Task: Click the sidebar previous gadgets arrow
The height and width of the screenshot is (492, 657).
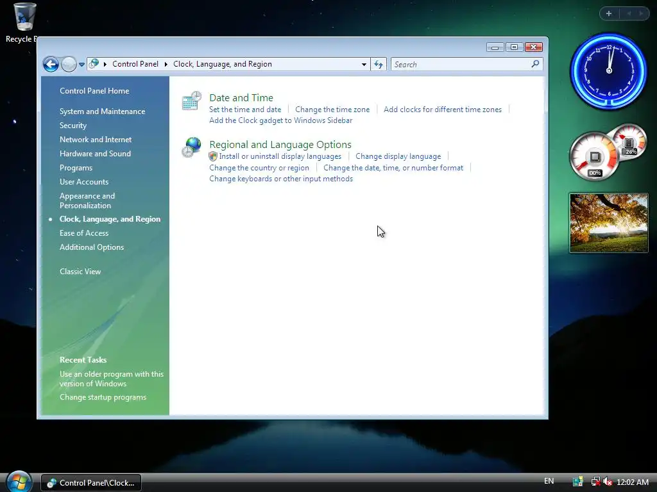Action: click(x=629, y=13)
